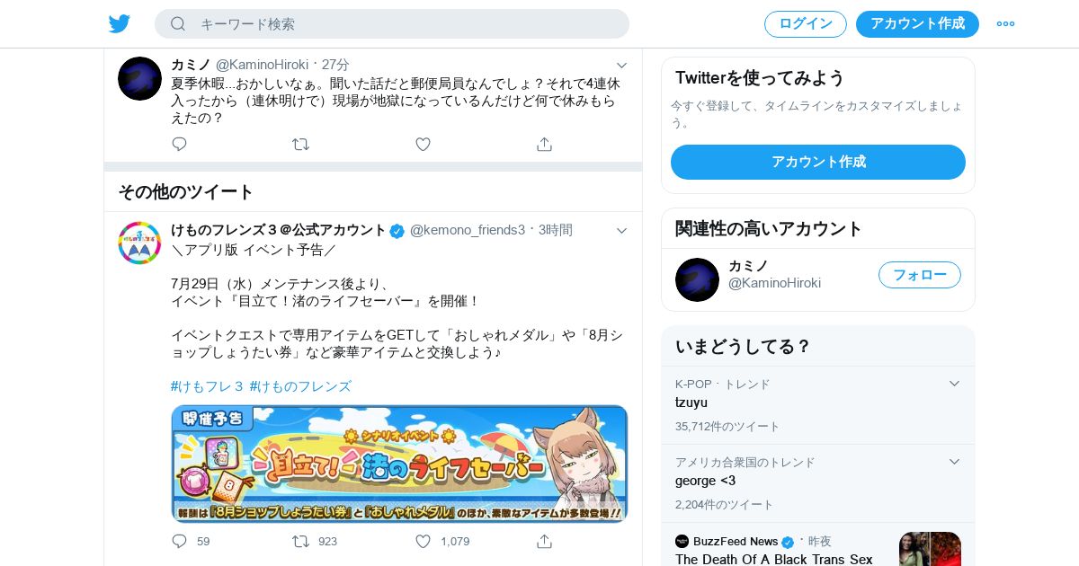
Task: Focus the キーワード検索 search field
Action: tap(392, 24)
